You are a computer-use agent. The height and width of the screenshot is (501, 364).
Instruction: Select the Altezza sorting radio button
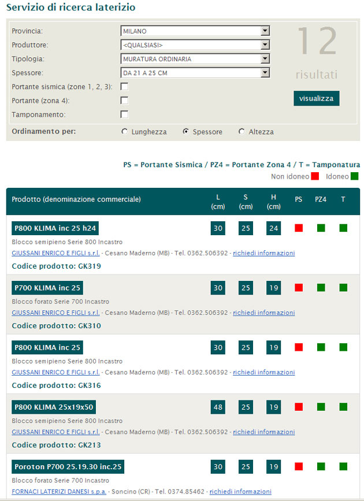(x=242, y=132)
